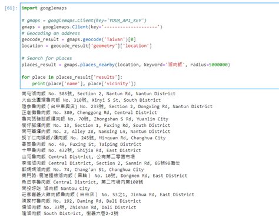279x218 pixels.
Task: Click the output line with "Chang'an St, Changhua City"
Action: point(82,169)
